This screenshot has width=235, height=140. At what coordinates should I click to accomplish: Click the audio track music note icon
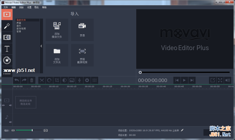[6, 117]
